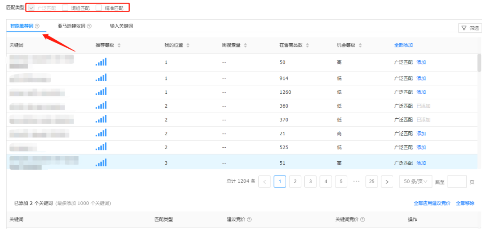Sort by 机会等级 column arrows

coord(360,45)
